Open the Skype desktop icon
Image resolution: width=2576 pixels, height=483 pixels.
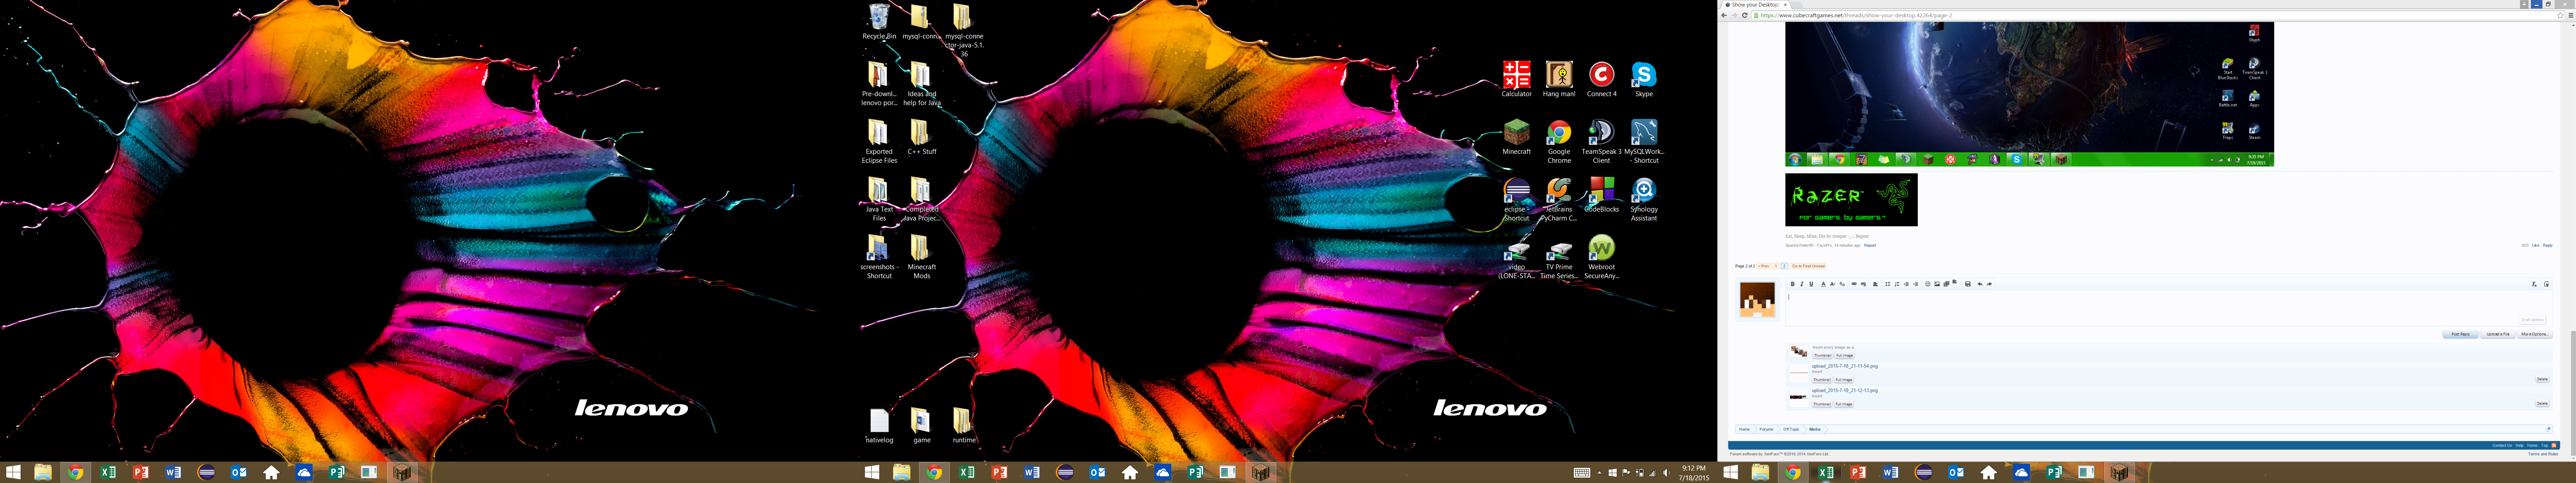(1643, 79)
